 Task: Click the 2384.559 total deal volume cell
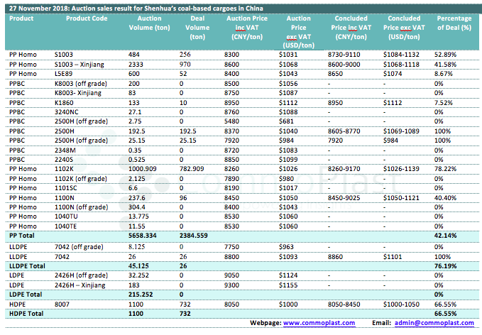tap(196, 234)
